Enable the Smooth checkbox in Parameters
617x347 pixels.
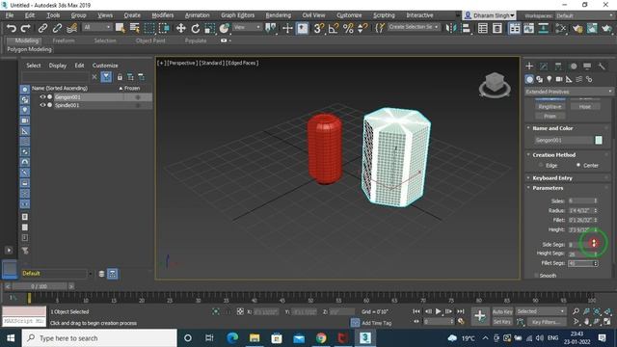(536, 276)
